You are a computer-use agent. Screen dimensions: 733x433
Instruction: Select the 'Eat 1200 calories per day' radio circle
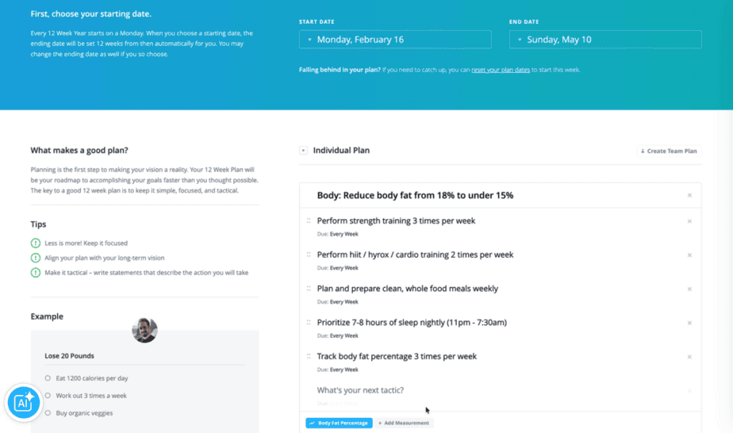click(48, 377)
